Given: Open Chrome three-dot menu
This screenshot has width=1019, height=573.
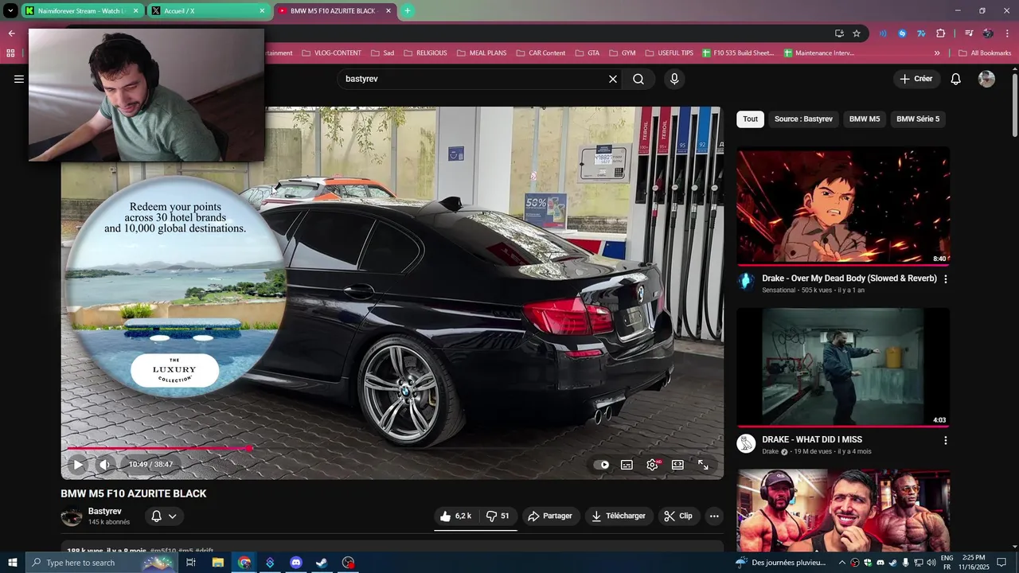Looking at the screenshot, I should (1006, 33).
